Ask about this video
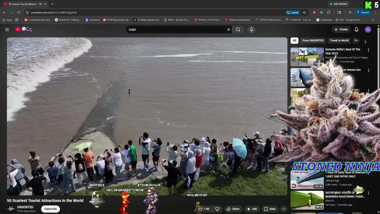380x214 pixels. click(251, 209)
